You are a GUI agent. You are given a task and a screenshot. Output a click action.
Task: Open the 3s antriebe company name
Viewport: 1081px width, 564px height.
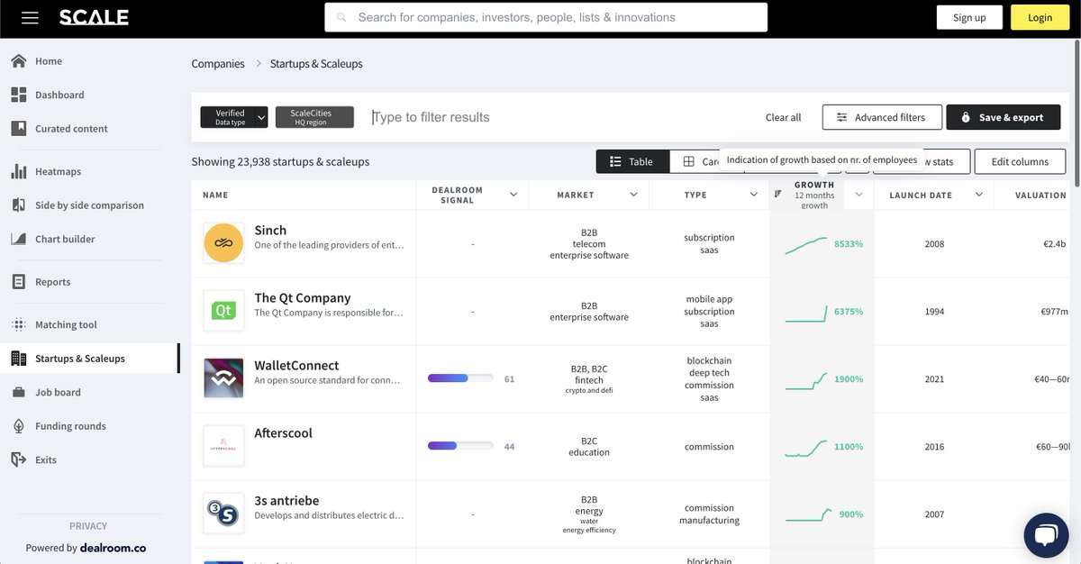click(286, 501)
